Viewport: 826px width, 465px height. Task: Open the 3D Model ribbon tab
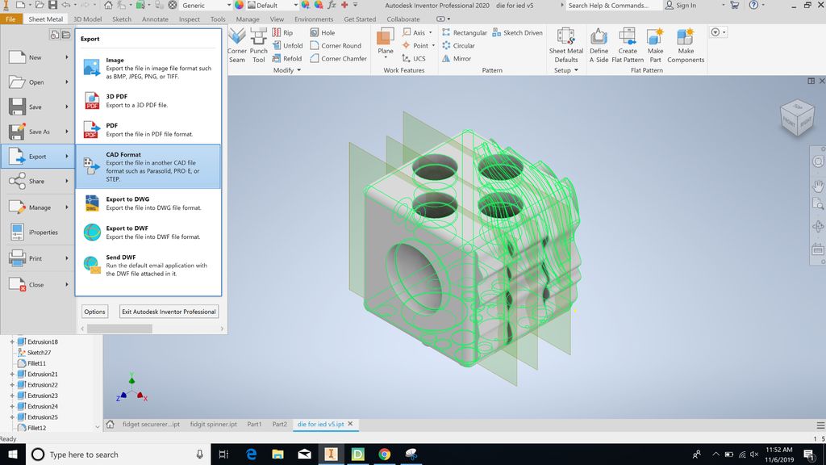87,19
